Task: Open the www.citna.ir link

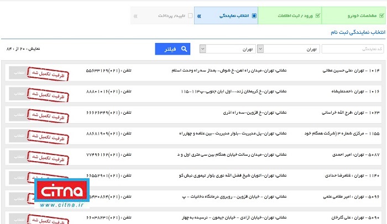Action: 60,205
